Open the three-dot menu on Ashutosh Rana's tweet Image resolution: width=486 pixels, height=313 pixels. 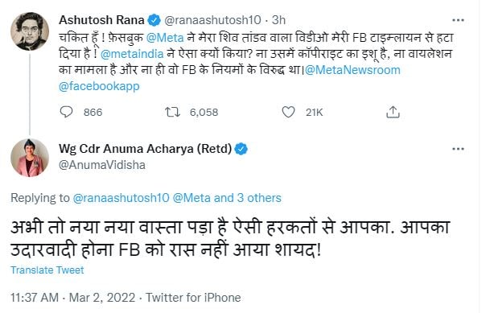[458, 20]
